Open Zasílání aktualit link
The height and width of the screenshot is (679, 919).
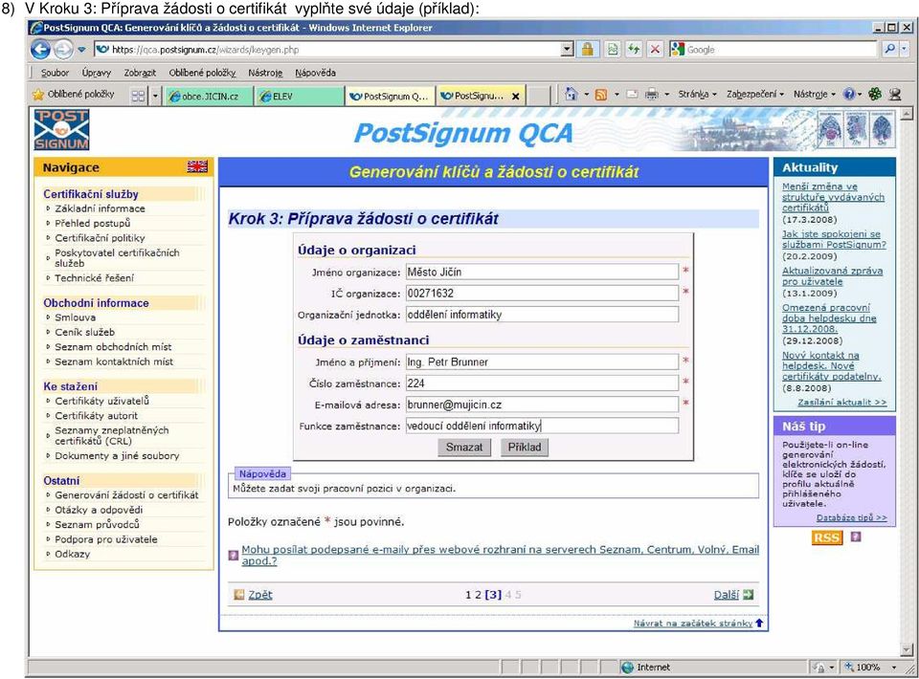[841, 402]
